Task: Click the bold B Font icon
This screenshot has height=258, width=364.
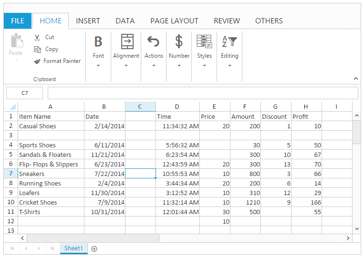Action: click(x=98, y=42)
